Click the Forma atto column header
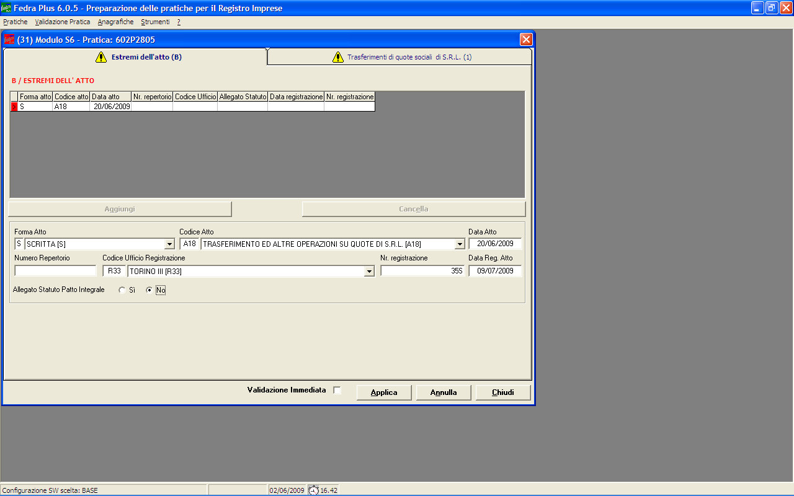 click(35, 97)
